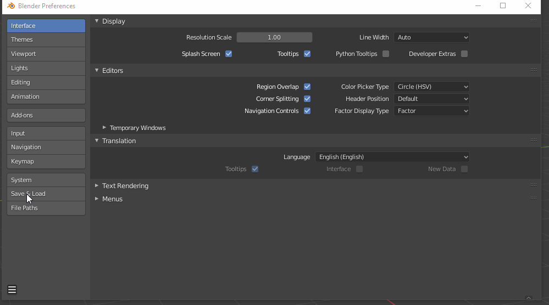Collapse the Display panel
This screenshot has height=305, width=549.
[x=97, y=21]
